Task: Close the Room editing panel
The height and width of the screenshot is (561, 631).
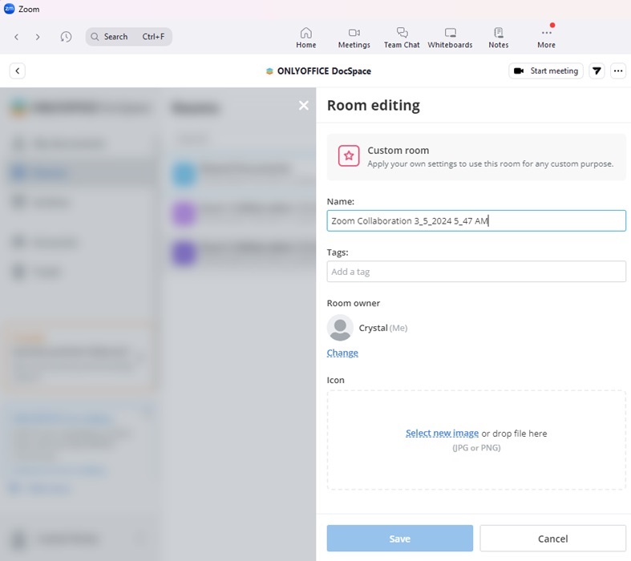Action: [303, 105]
